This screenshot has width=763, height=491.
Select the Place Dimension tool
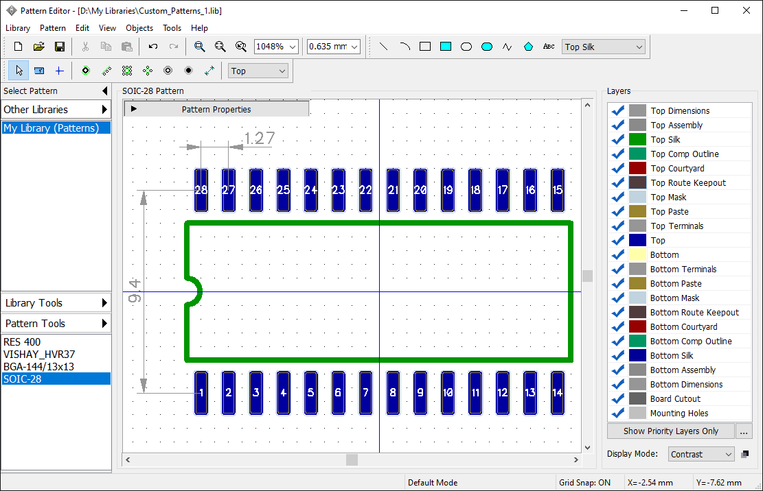tap(209, 71)
